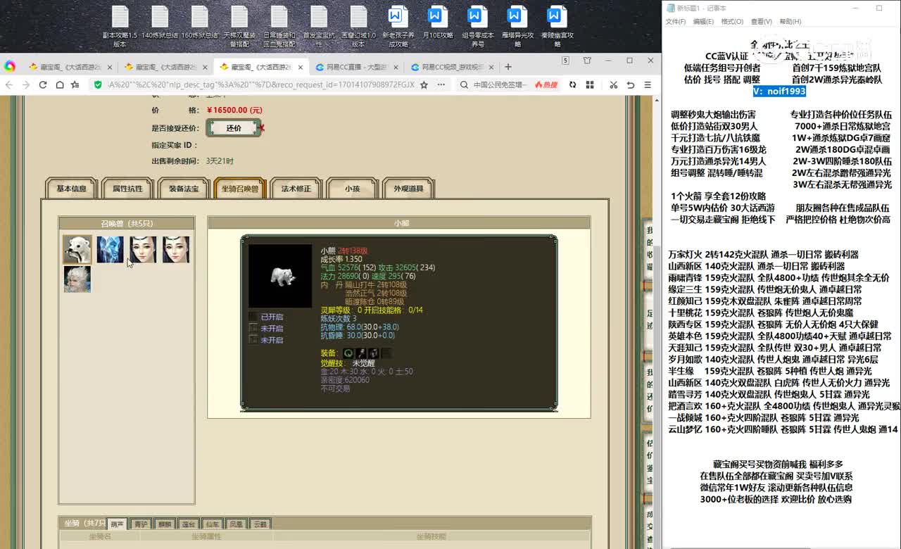901x549 pixels.
Task: Open Notepad 格式(O) menu
Action: (x=732, y=22)
